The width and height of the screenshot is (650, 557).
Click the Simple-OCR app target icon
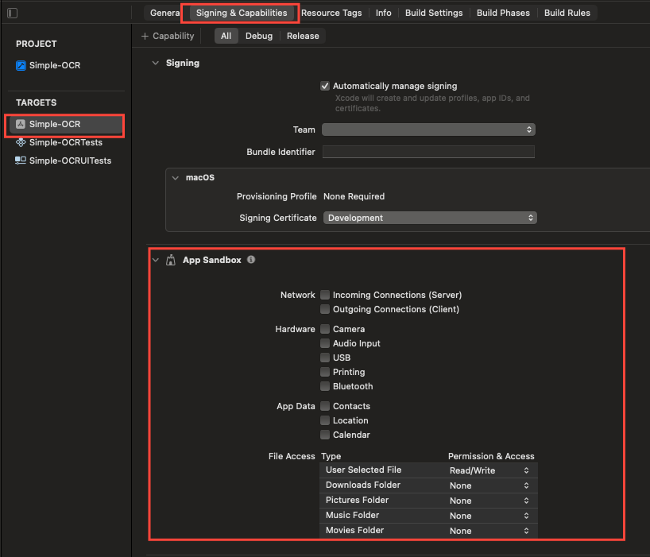[x=21, y=125]
